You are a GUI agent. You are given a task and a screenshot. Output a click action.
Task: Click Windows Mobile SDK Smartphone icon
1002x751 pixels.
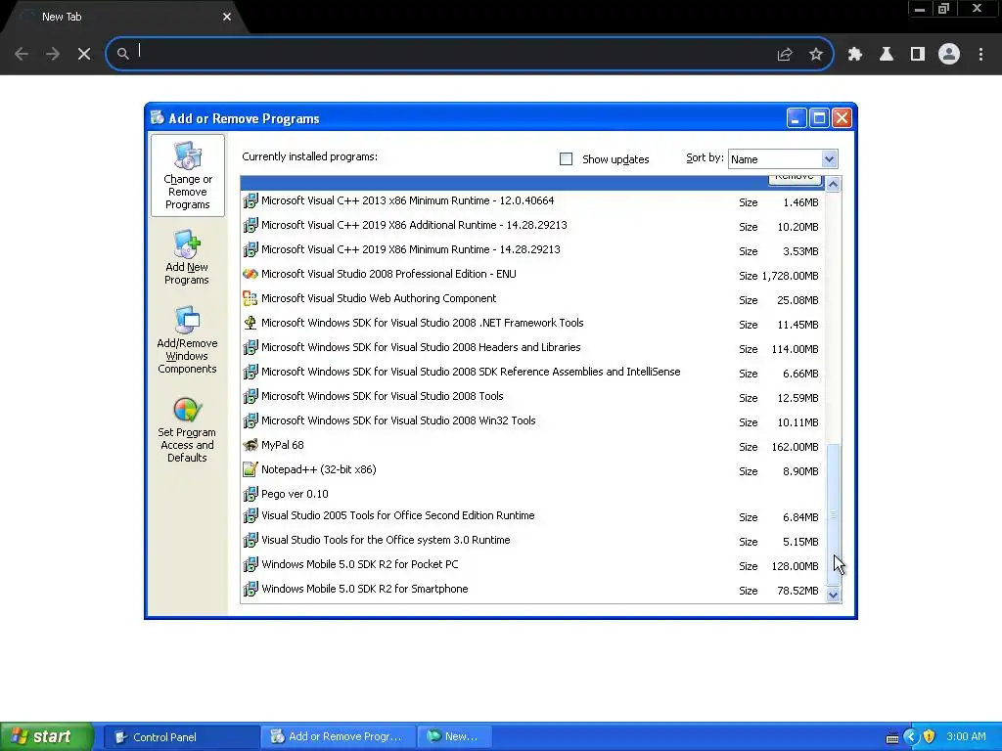[x=250, y=589]
